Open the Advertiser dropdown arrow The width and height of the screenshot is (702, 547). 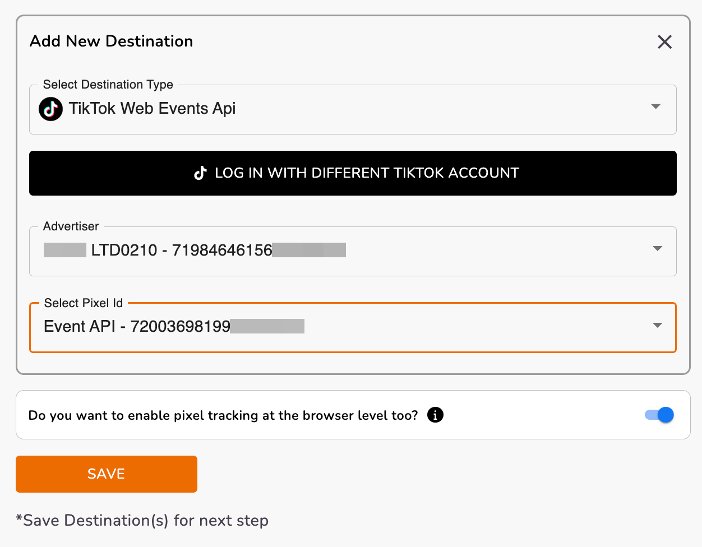click(x=658, y=248)
